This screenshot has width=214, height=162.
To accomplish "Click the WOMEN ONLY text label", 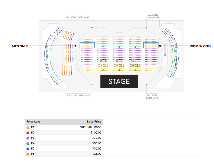I will pyautogui.click(x=200, y=46).
